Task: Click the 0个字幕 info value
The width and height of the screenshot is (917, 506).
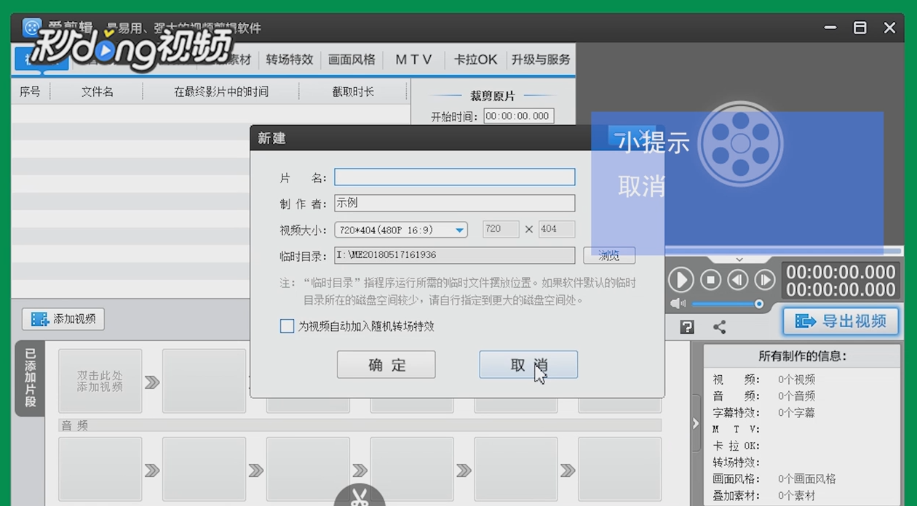Action: tap(796, 413)
